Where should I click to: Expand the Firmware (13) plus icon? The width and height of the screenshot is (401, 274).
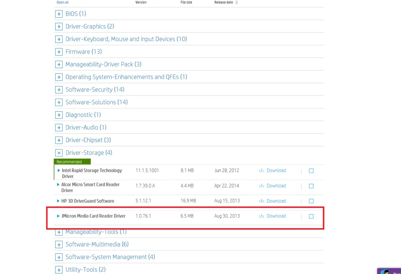59,52
